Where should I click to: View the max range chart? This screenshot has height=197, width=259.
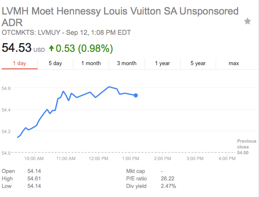coord(234,63)
